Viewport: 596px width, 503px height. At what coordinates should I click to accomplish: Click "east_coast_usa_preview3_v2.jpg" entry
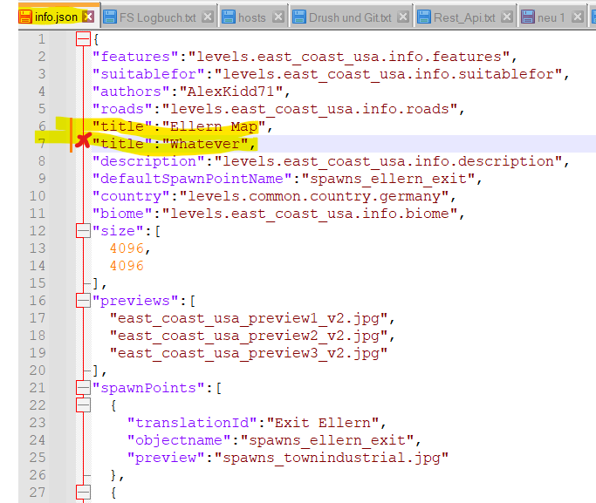(x=249, y=353)
